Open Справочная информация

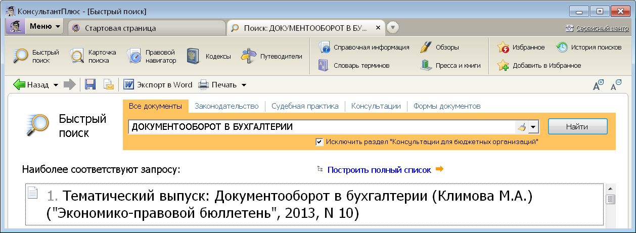[x=364, y=48]
